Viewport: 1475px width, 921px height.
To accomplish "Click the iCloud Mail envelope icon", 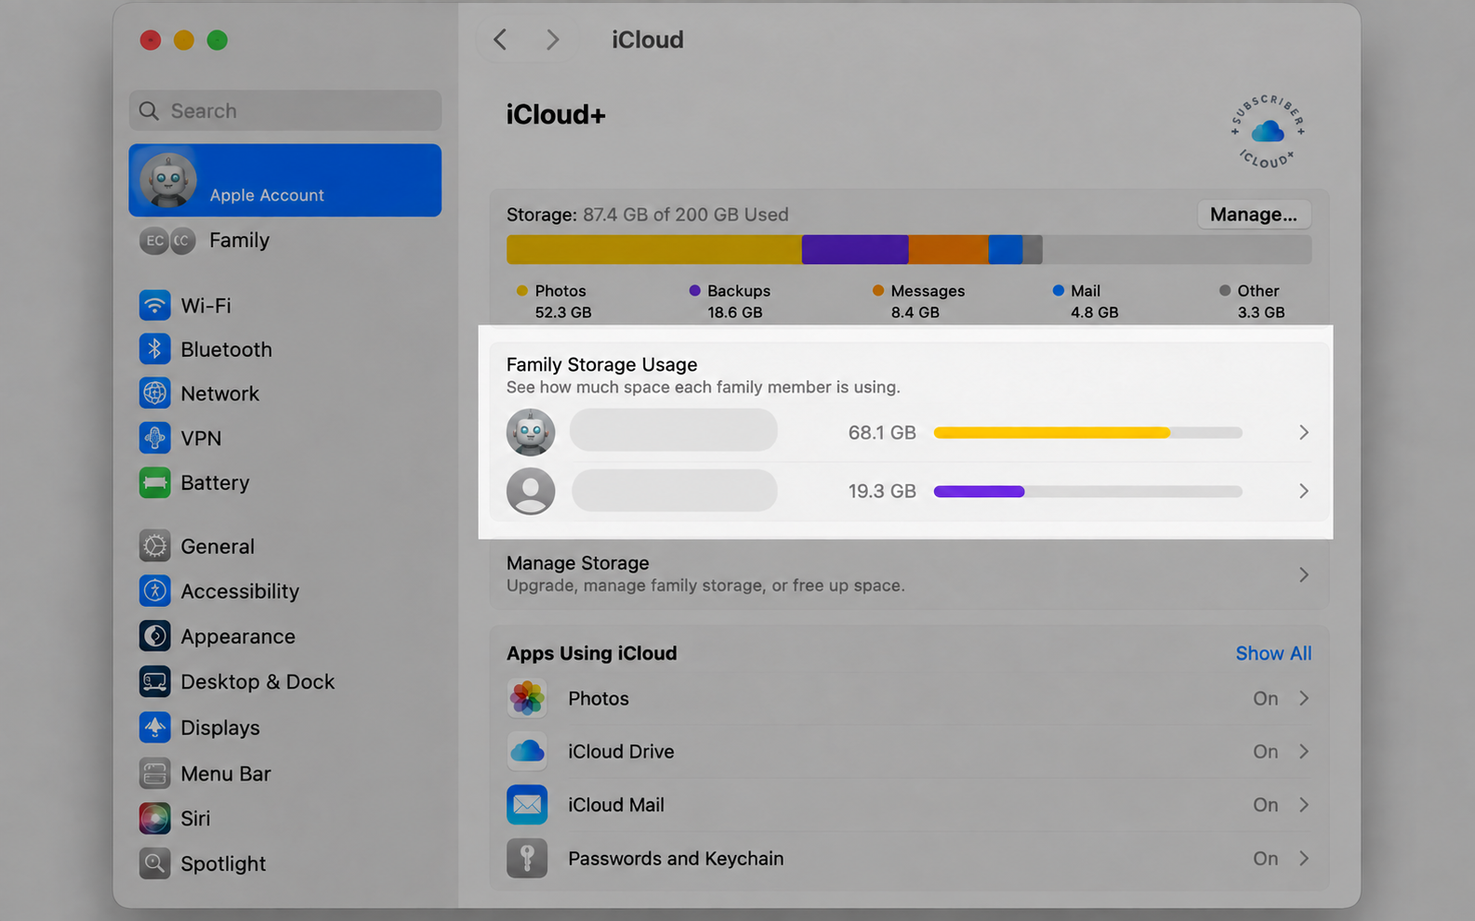I will click(x=527, y=805).
